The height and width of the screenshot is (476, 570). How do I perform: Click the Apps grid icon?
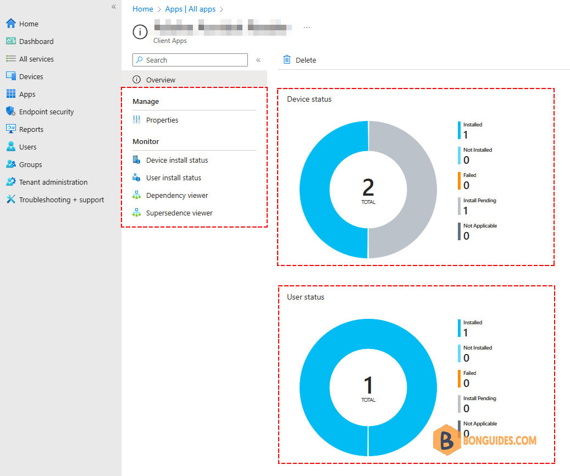[x=11, y=94]
